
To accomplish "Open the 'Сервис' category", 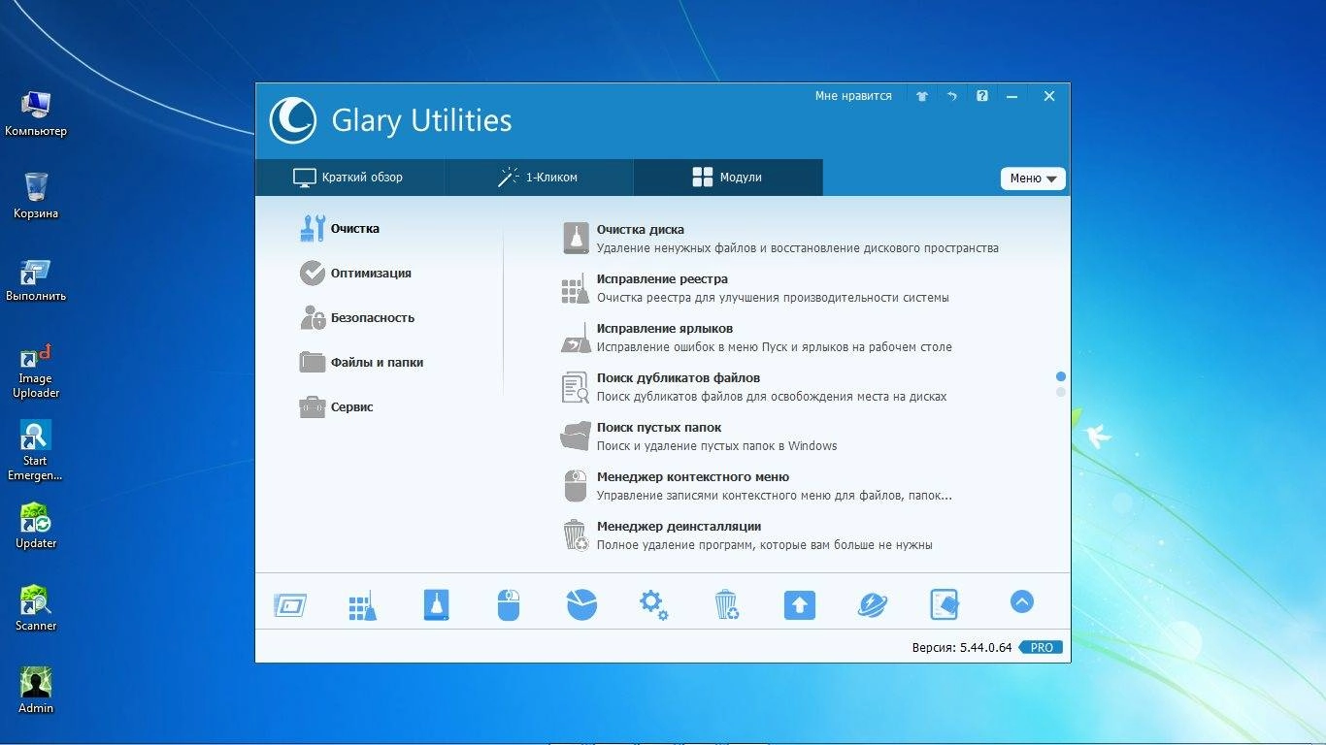I will tap(337, 407).
